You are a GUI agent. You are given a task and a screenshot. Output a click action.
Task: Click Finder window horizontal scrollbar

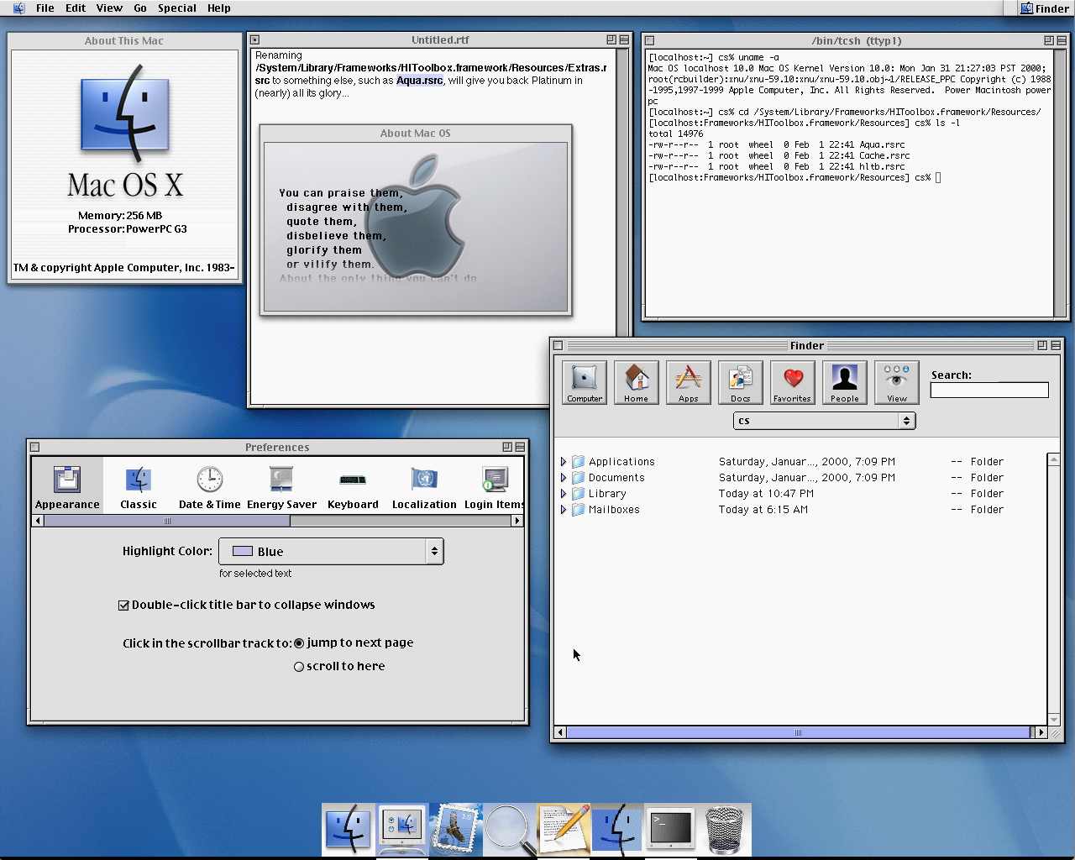coord(798,732)
